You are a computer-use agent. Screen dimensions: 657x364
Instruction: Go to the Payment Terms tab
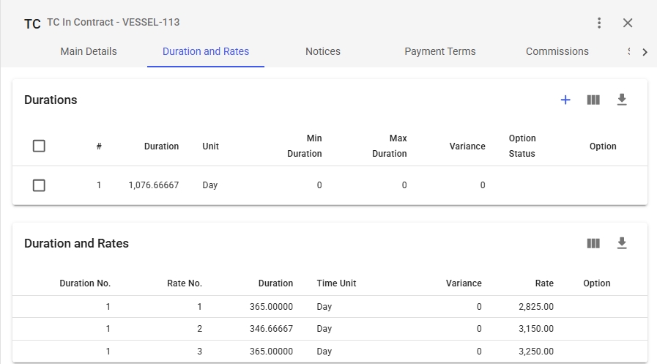click(x=440, y=52)
